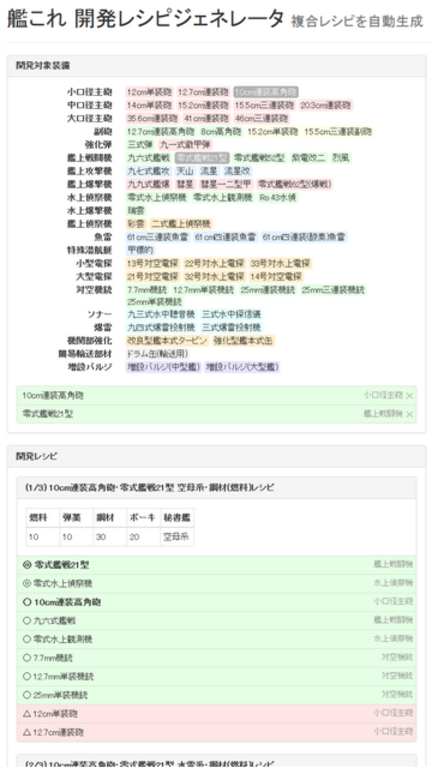Select the 32号対水上電探 tag
Screen dimensions: 432x768
click(x=214, y=276)
